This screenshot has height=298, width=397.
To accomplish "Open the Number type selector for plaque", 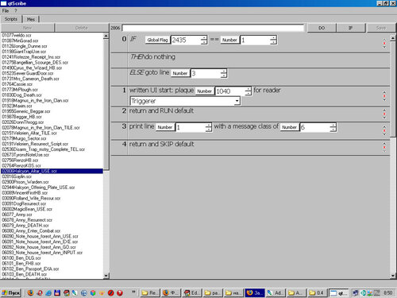I will tap(205, 91).
